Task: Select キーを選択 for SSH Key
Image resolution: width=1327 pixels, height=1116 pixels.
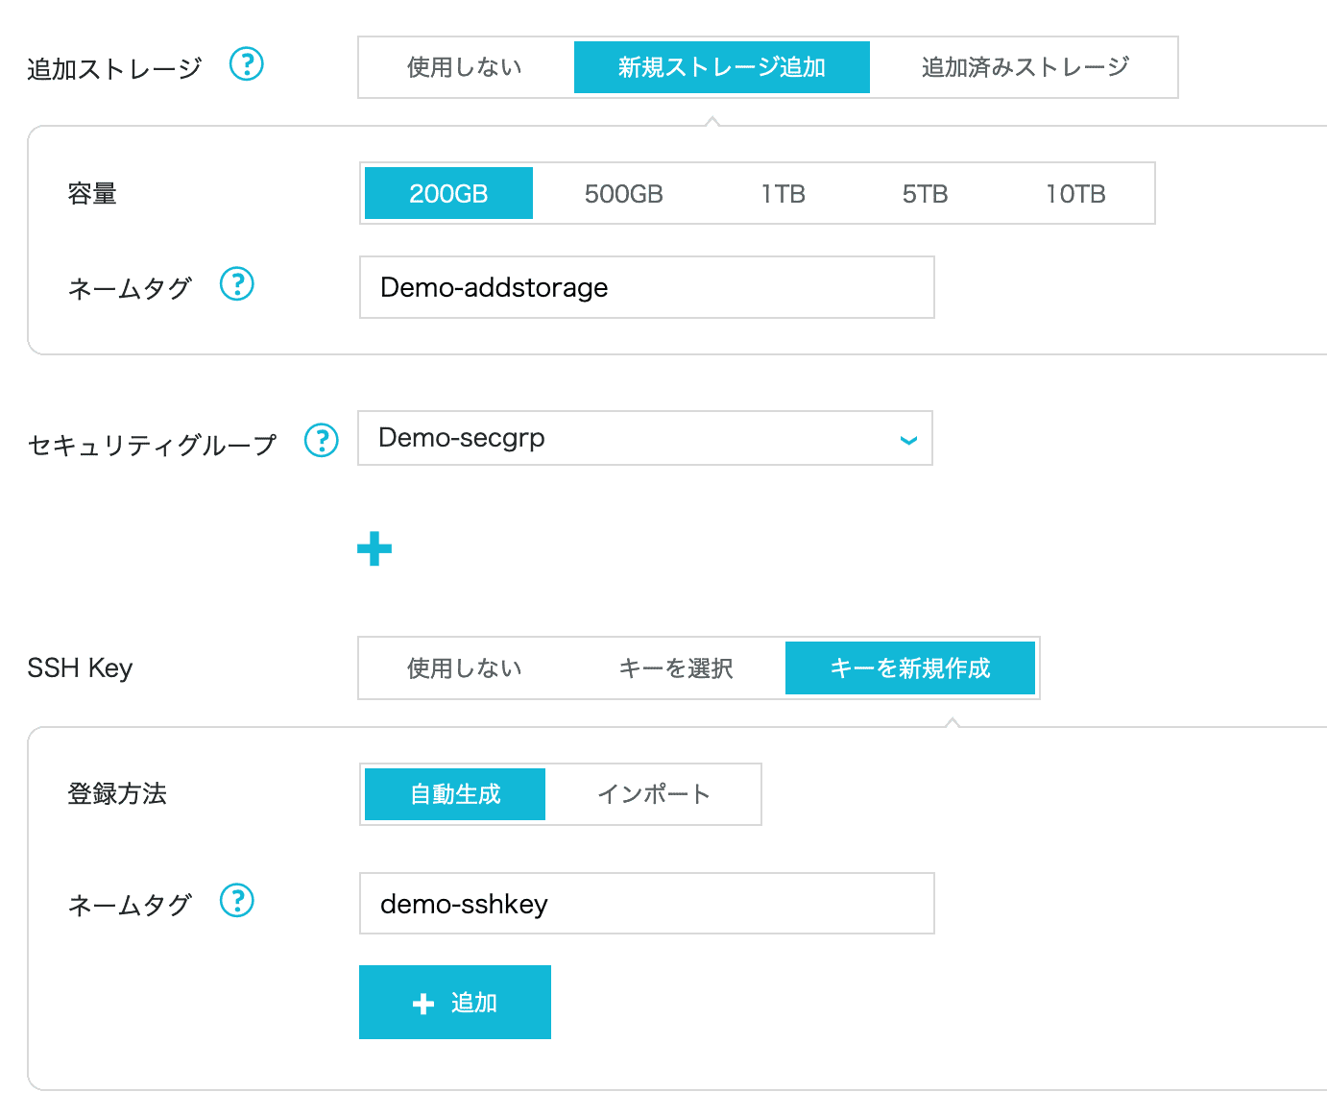Action: pos(676,668)
